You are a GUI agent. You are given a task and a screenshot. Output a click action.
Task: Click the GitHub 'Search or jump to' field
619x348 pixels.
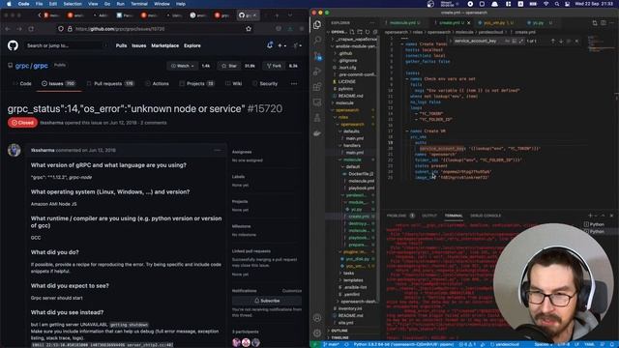[66, 45]
